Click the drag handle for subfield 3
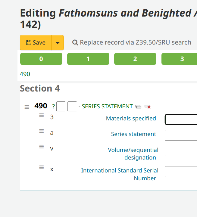 pyautogui.click(x=42, y=115)
